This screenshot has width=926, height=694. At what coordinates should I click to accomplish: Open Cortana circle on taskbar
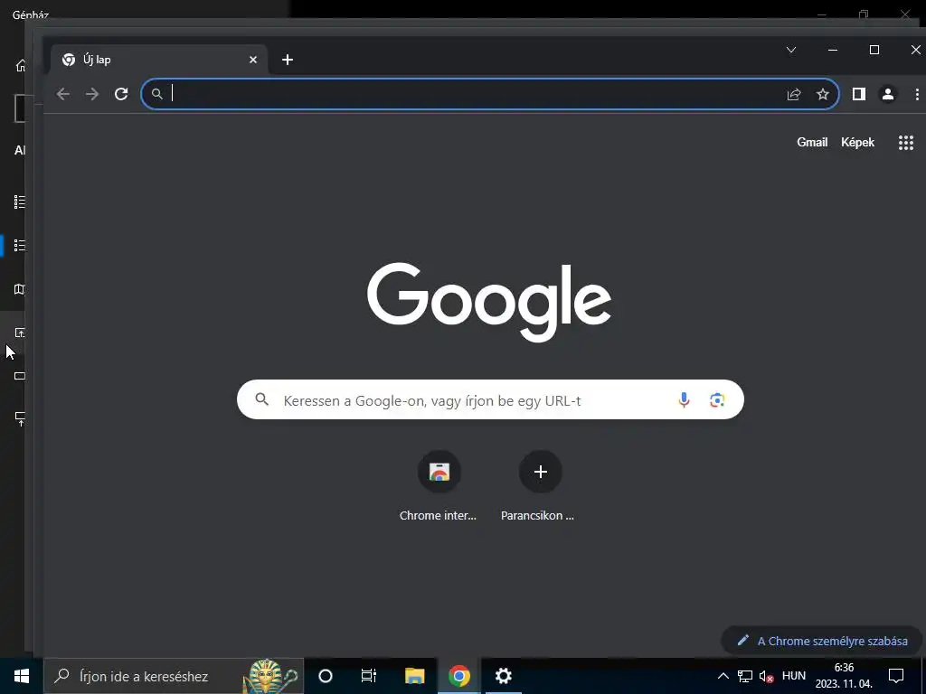pos(326,676)
